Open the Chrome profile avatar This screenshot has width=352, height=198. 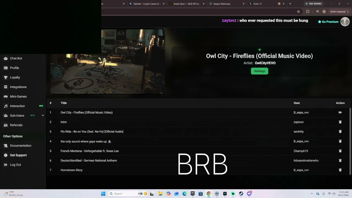tap(324, 12)
